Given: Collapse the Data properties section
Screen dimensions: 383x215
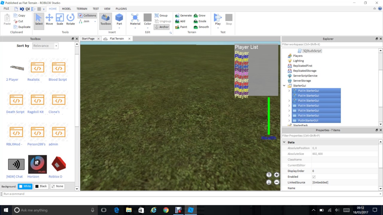Looking at the screenshot, I should pyautogui.click(x=284, y=142).
